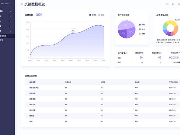The image size is (180, 135).
Task: Select the 使用问题 table row label
Action: [x=33, y=93]
